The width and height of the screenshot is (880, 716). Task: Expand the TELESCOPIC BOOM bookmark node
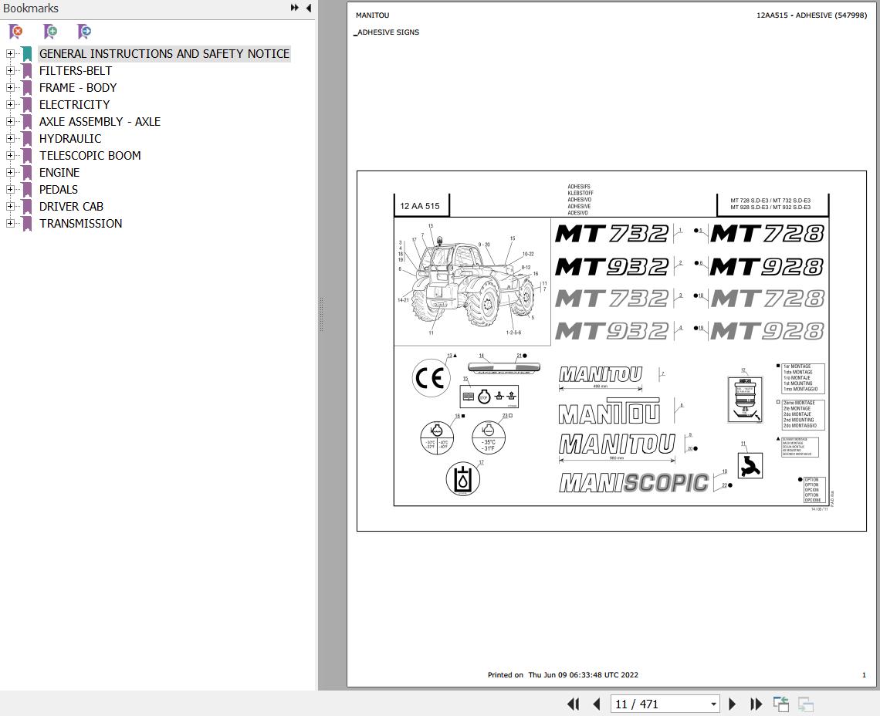pos(10,155)
